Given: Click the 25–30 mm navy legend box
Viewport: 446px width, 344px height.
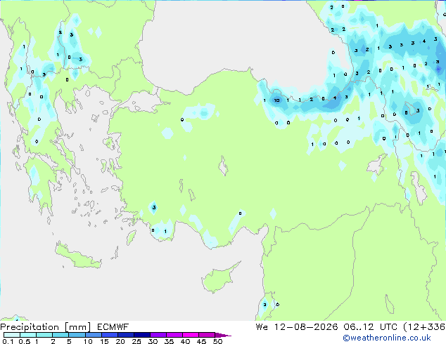Looking at the screenshot, I should click(x=141, y=335).
